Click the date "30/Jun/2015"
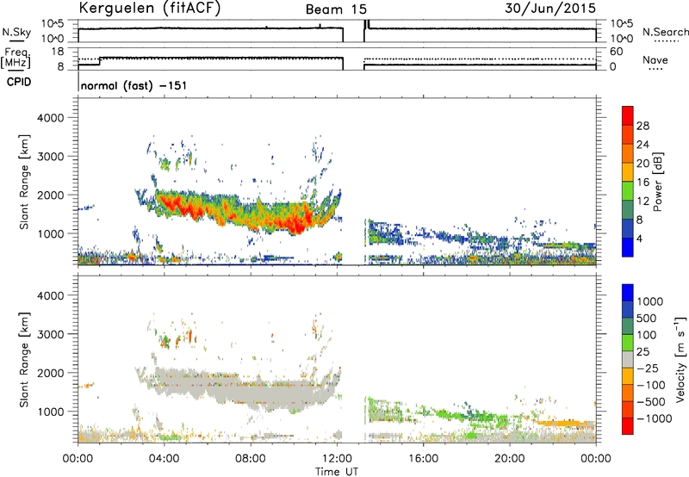Image resolution: width=689 pixels, height=477 pixels. click(x=550, y=8)
